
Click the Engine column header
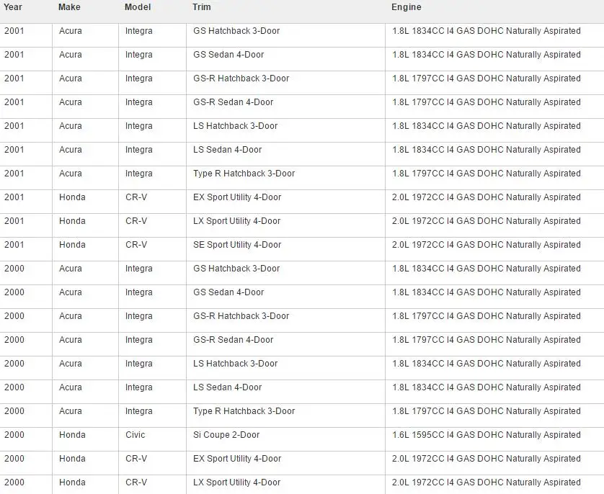tap(406, 7)
